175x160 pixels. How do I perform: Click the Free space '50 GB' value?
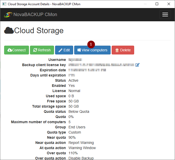[x=74, y=101]
